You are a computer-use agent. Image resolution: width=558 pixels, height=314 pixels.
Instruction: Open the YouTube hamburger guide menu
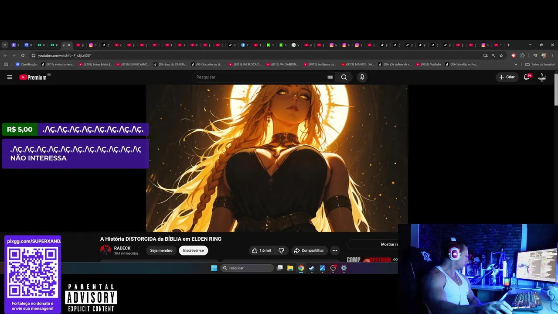point(10,77)
